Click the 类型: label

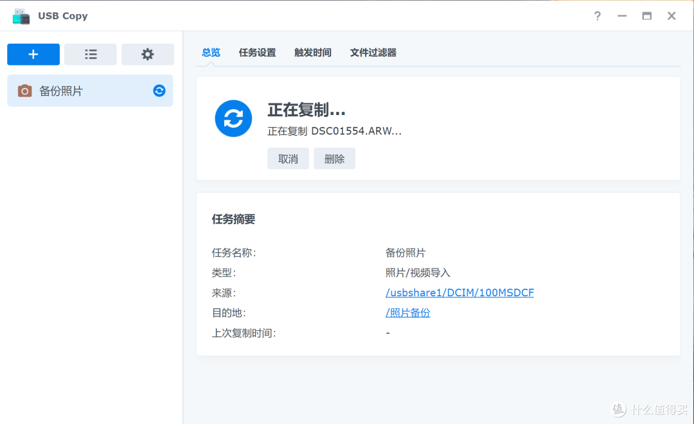point(224,272)
